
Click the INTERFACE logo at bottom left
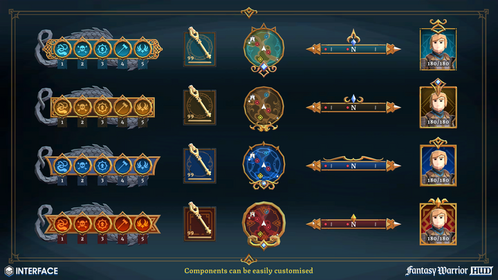(31, 271)
